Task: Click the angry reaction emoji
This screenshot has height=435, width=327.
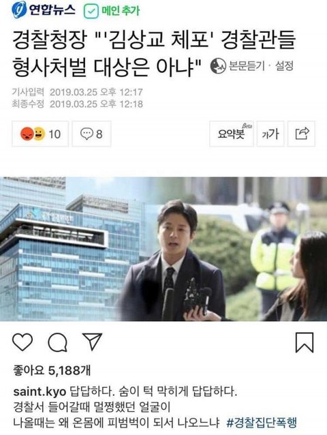Action: [x=27, y=134]
